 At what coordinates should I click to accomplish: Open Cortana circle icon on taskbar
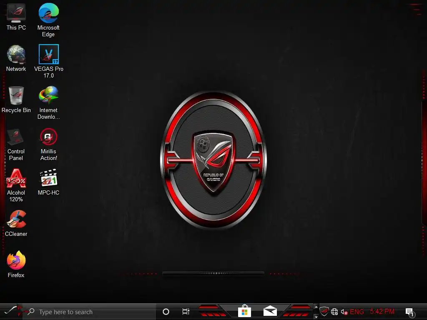(x=166, y=312)
